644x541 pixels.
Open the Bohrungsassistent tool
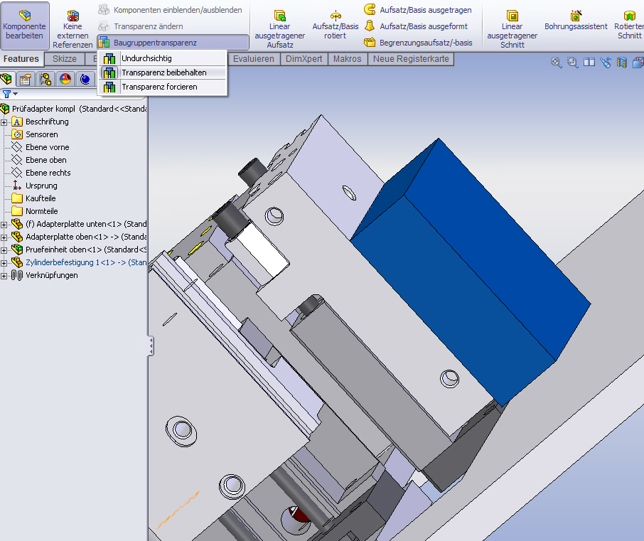[576, 21]
